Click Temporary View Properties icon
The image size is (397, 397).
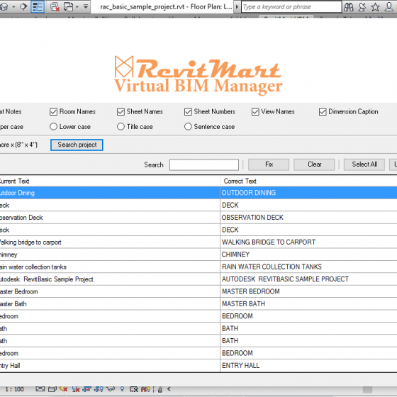point(134,389)
